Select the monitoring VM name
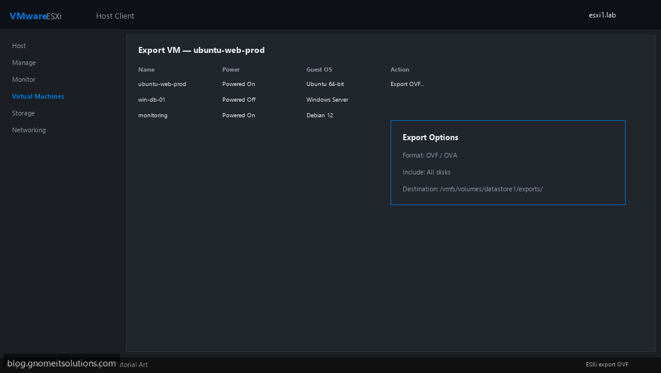 click(x=153, y=115)
